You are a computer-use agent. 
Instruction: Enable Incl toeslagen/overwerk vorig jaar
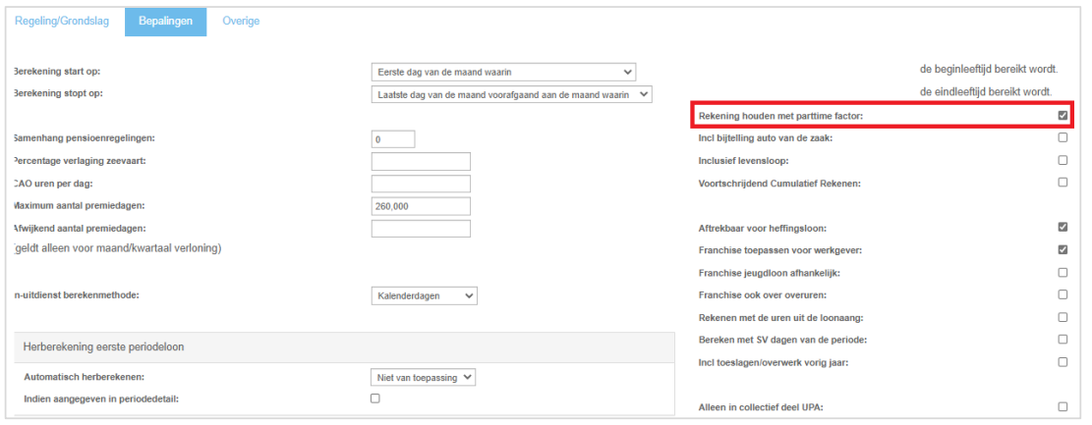point(1063,362)
